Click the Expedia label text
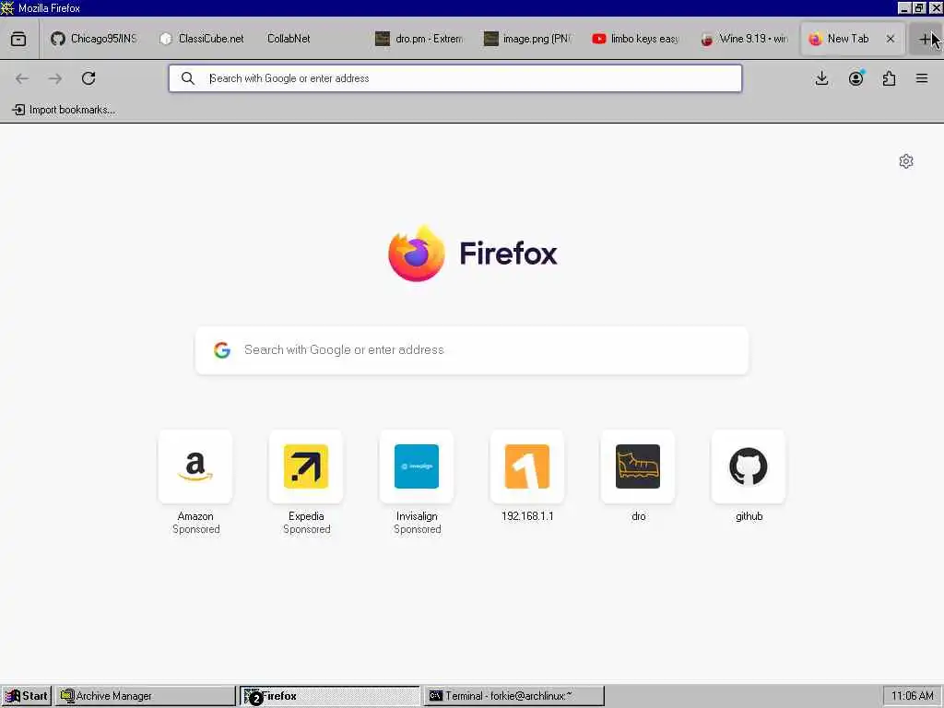Image resolution: width=944 pixels, height=708 pixels. point(306,516)
